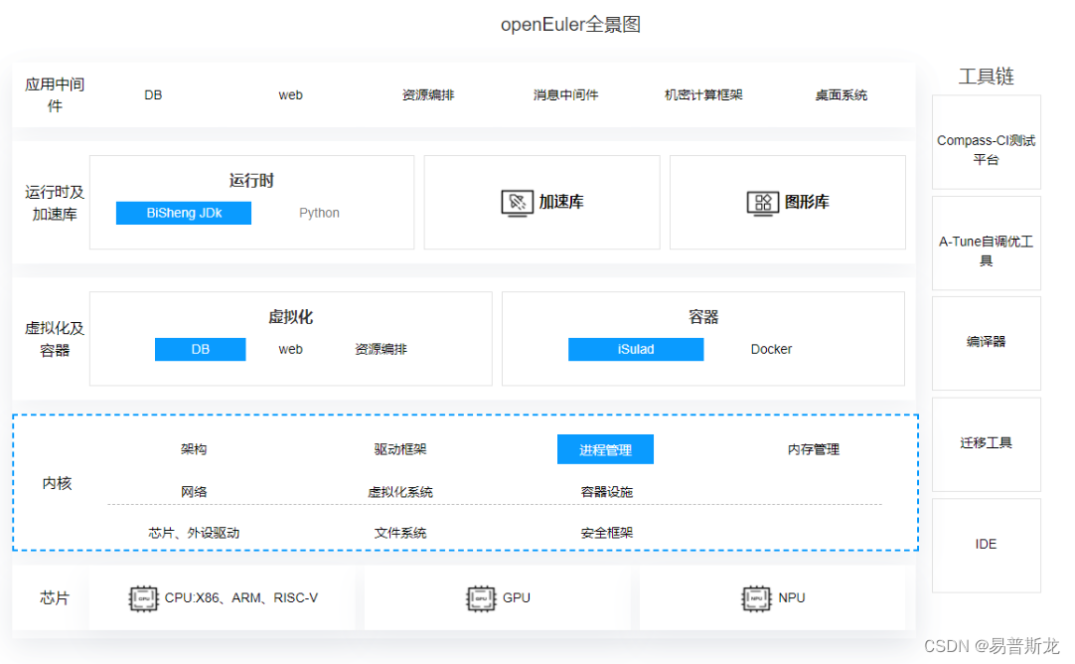Select IDE at the toolchain bottom
1075x664 pixels.
[986, 544]
